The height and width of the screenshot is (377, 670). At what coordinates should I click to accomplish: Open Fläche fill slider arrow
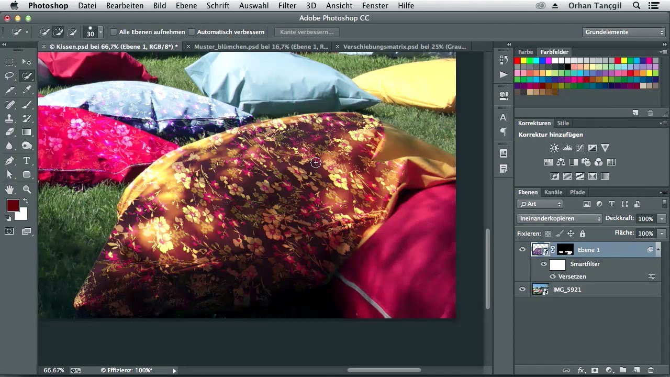(x=662, y=233)
